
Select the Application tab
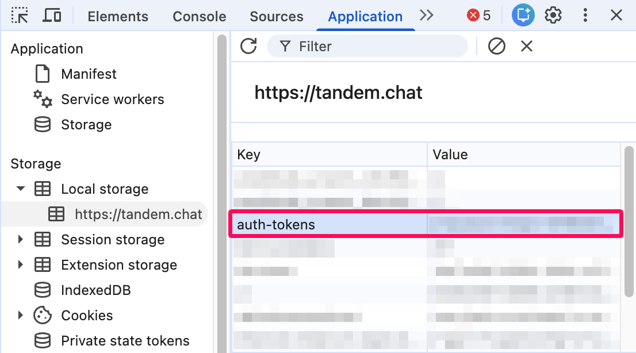(x=365, y=16)
